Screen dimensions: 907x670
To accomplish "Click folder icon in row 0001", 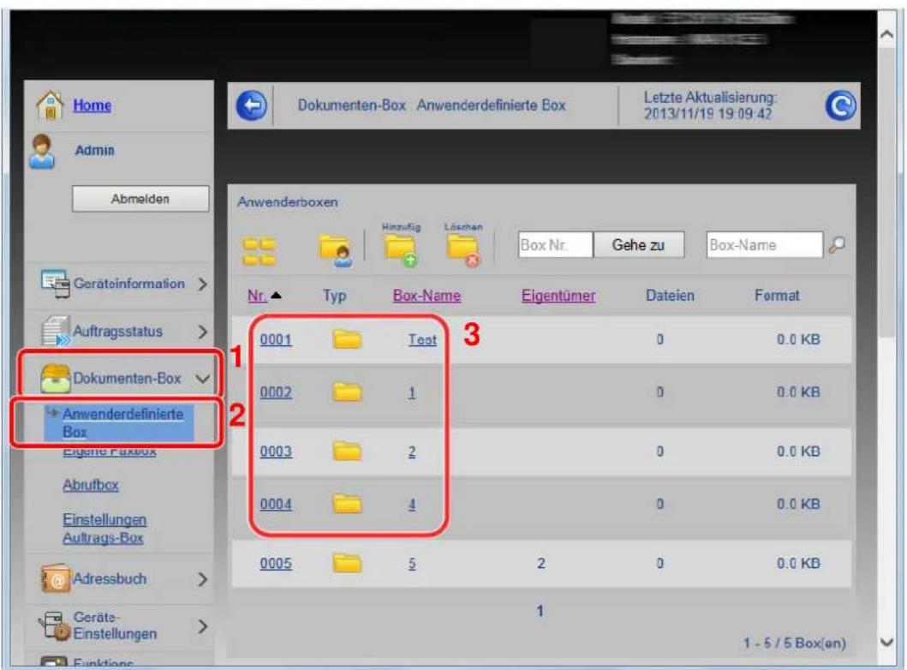I will point(347,339).
